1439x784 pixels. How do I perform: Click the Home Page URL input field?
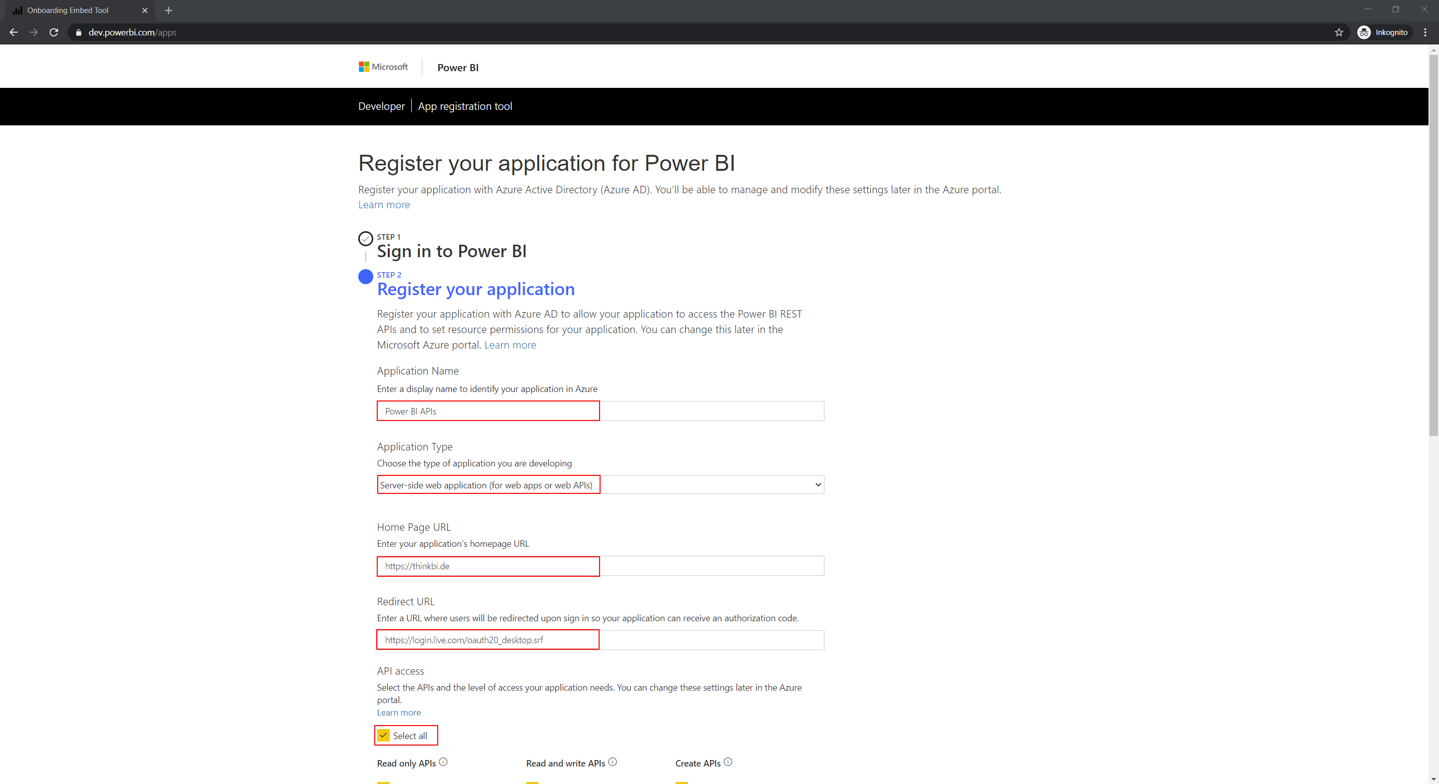coord(601,566)
